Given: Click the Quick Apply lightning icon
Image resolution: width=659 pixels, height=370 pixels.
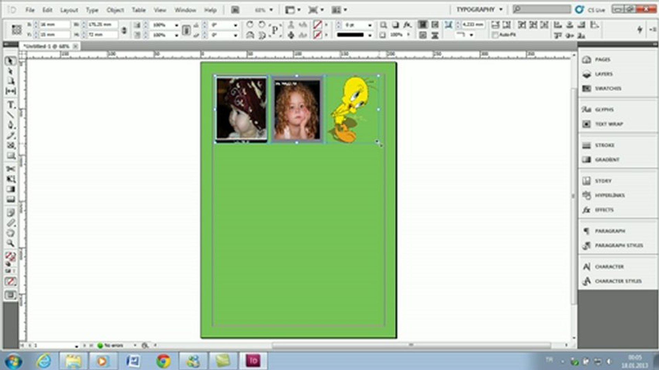Looking at the screenshot, I should click(x=639, y=29).
